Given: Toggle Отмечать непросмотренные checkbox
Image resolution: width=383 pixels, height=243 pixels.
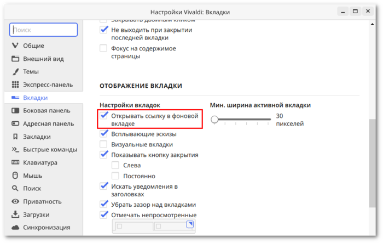Looking at the screenshot, I should tap(103, 215).
